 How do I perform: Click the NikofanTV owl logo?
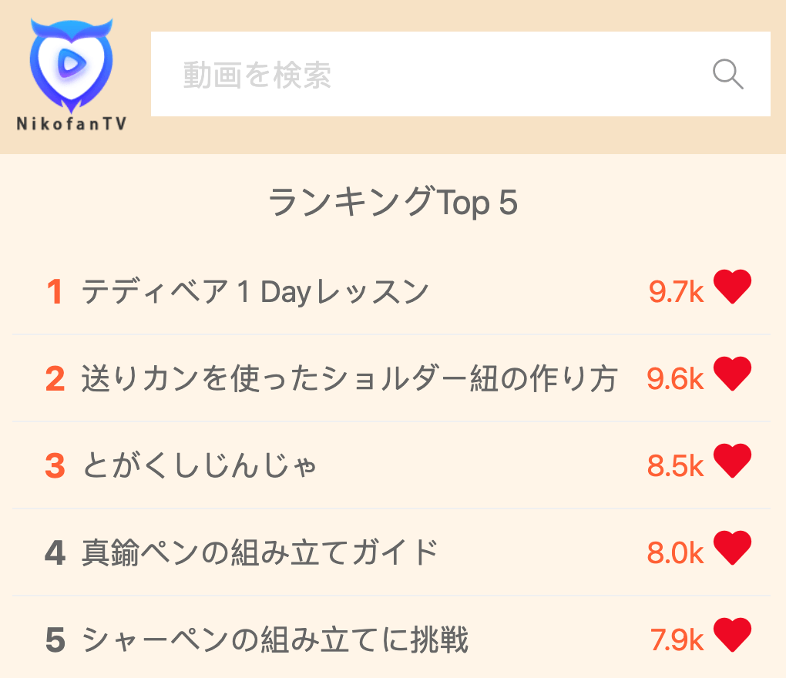[71, 74]
